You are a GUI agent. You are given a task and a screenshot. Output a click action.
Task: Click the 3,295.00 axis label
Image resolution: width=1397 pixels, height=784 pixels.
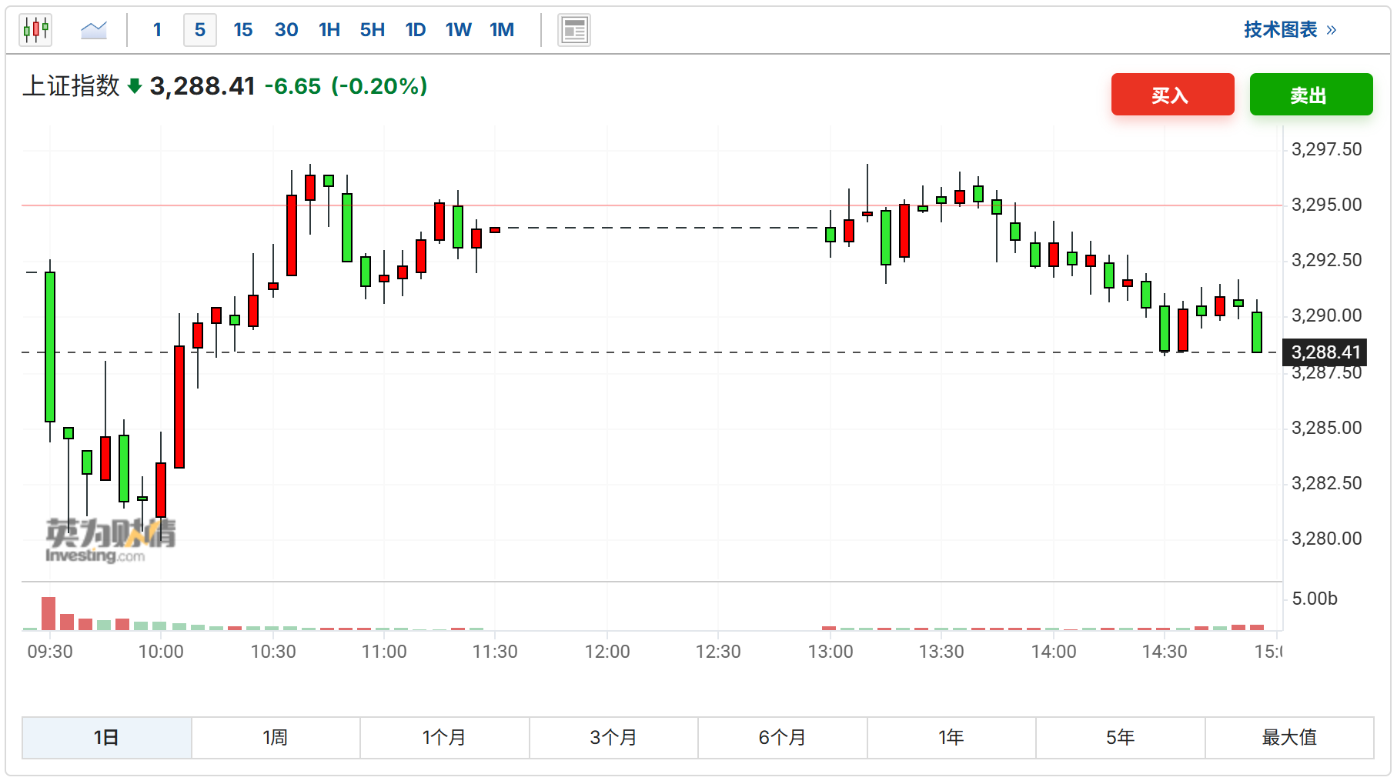point(1326,205)
